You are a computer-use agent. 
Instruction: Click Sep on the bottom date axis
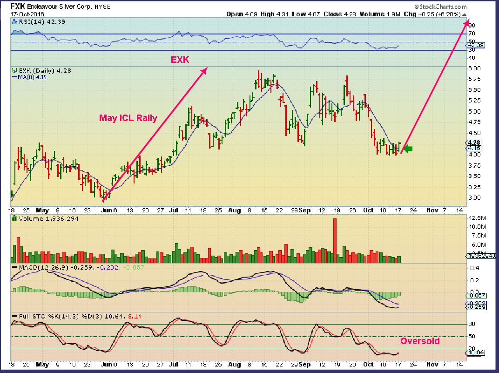tap(304, 364)
